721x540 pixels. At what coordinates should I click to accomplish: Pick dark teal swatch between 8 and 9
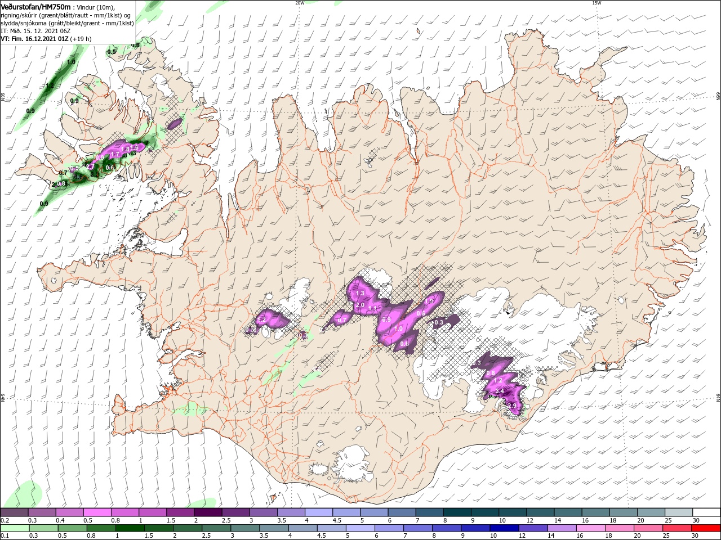pos(457,512)
